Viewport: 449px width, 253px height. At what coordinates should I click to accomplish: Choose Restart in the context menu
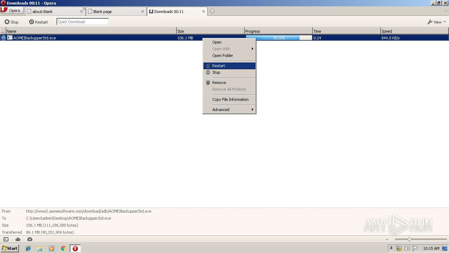tap(229, 66)
